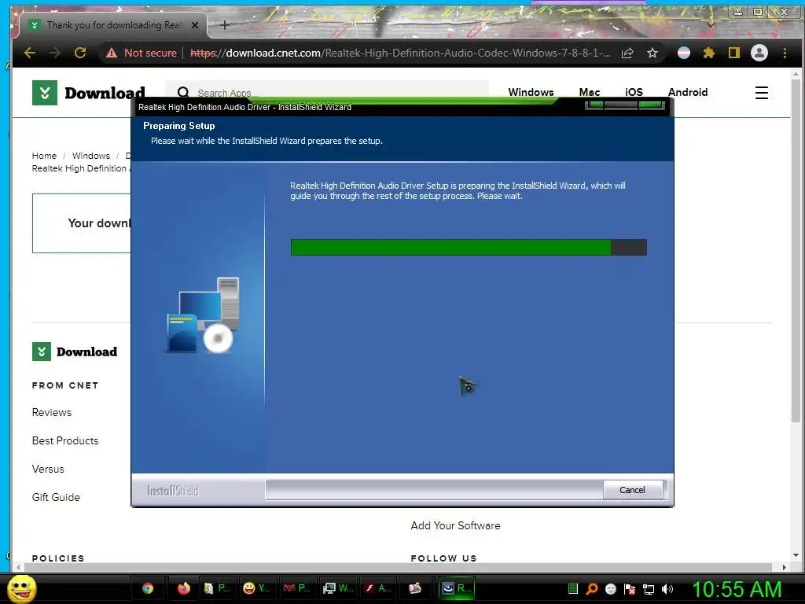
Task: Click the InstallShield logo text
Action: click(x=172, y=491)
